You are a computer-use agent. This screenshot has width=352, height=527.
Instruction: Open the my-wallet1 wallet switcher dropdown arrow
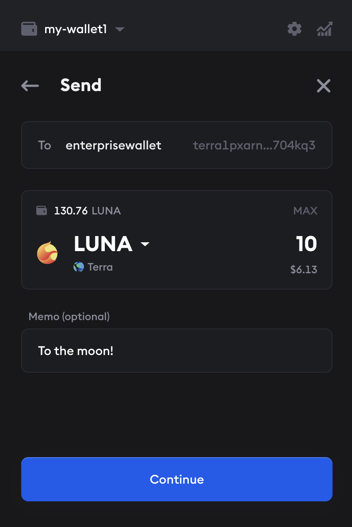tap(119, 30)
